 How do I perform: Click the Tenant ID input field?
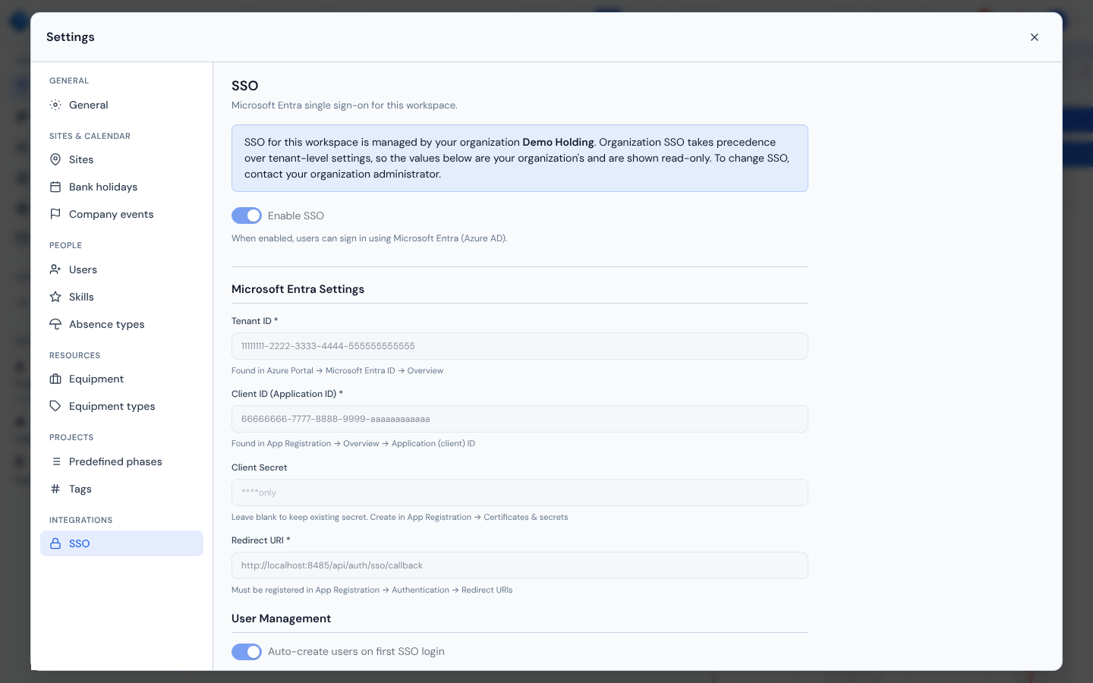[x=520, y=346]
